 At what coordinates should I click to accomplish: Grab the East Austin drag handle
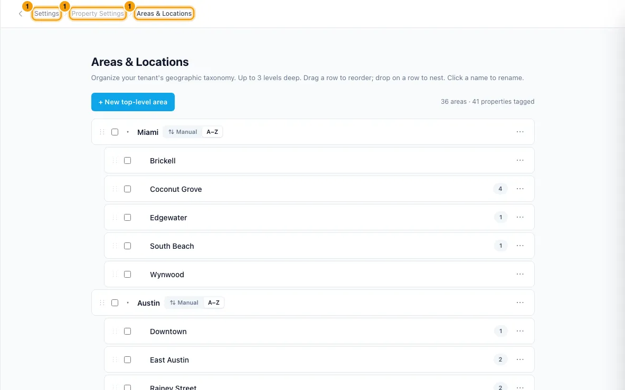coord(115,360)
